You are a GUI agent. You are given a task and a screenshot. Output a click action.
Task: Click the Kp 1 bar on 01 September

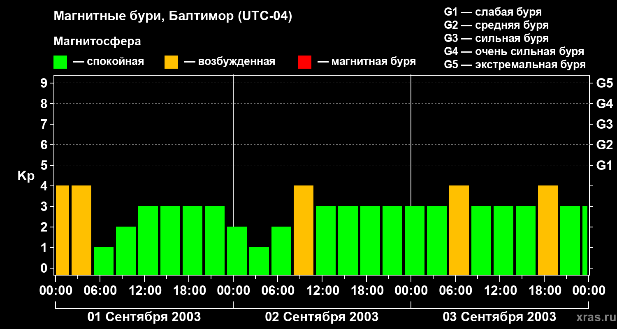click(x=104, y=261)
